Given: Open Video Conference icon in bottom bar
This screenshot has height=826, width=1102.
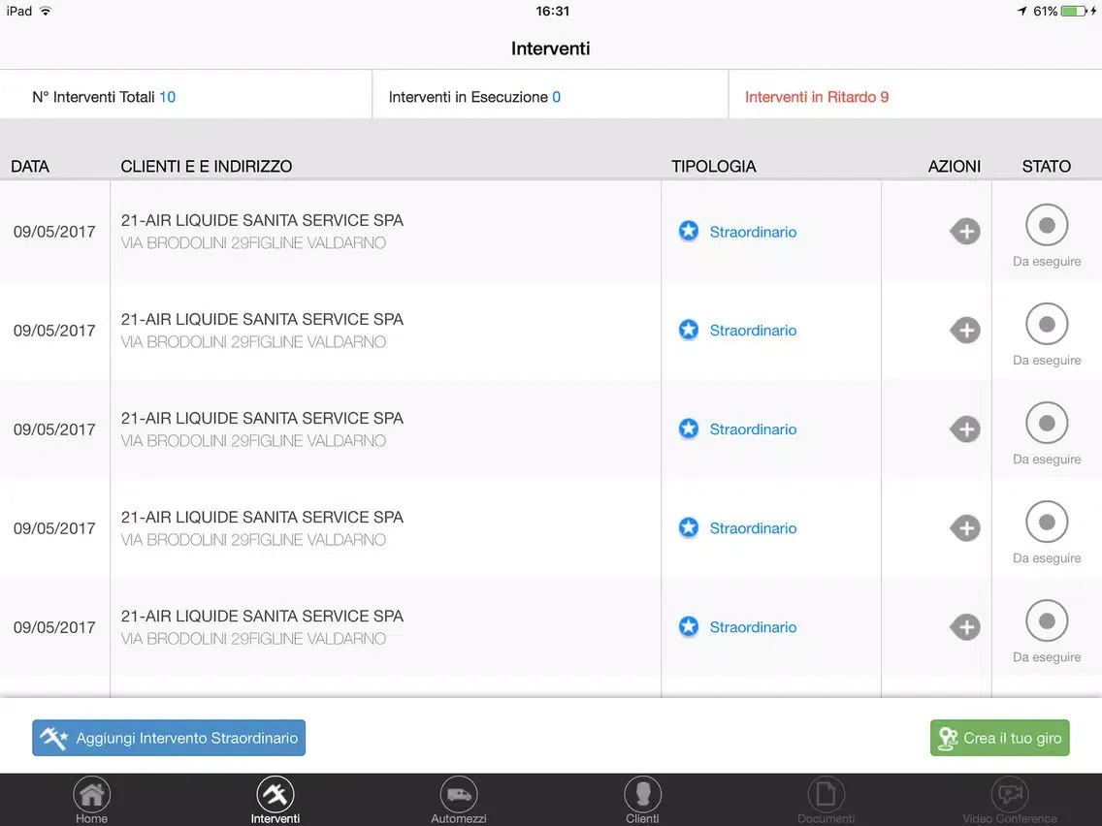Looking at the screenshot, I should tap(1009, 795).
